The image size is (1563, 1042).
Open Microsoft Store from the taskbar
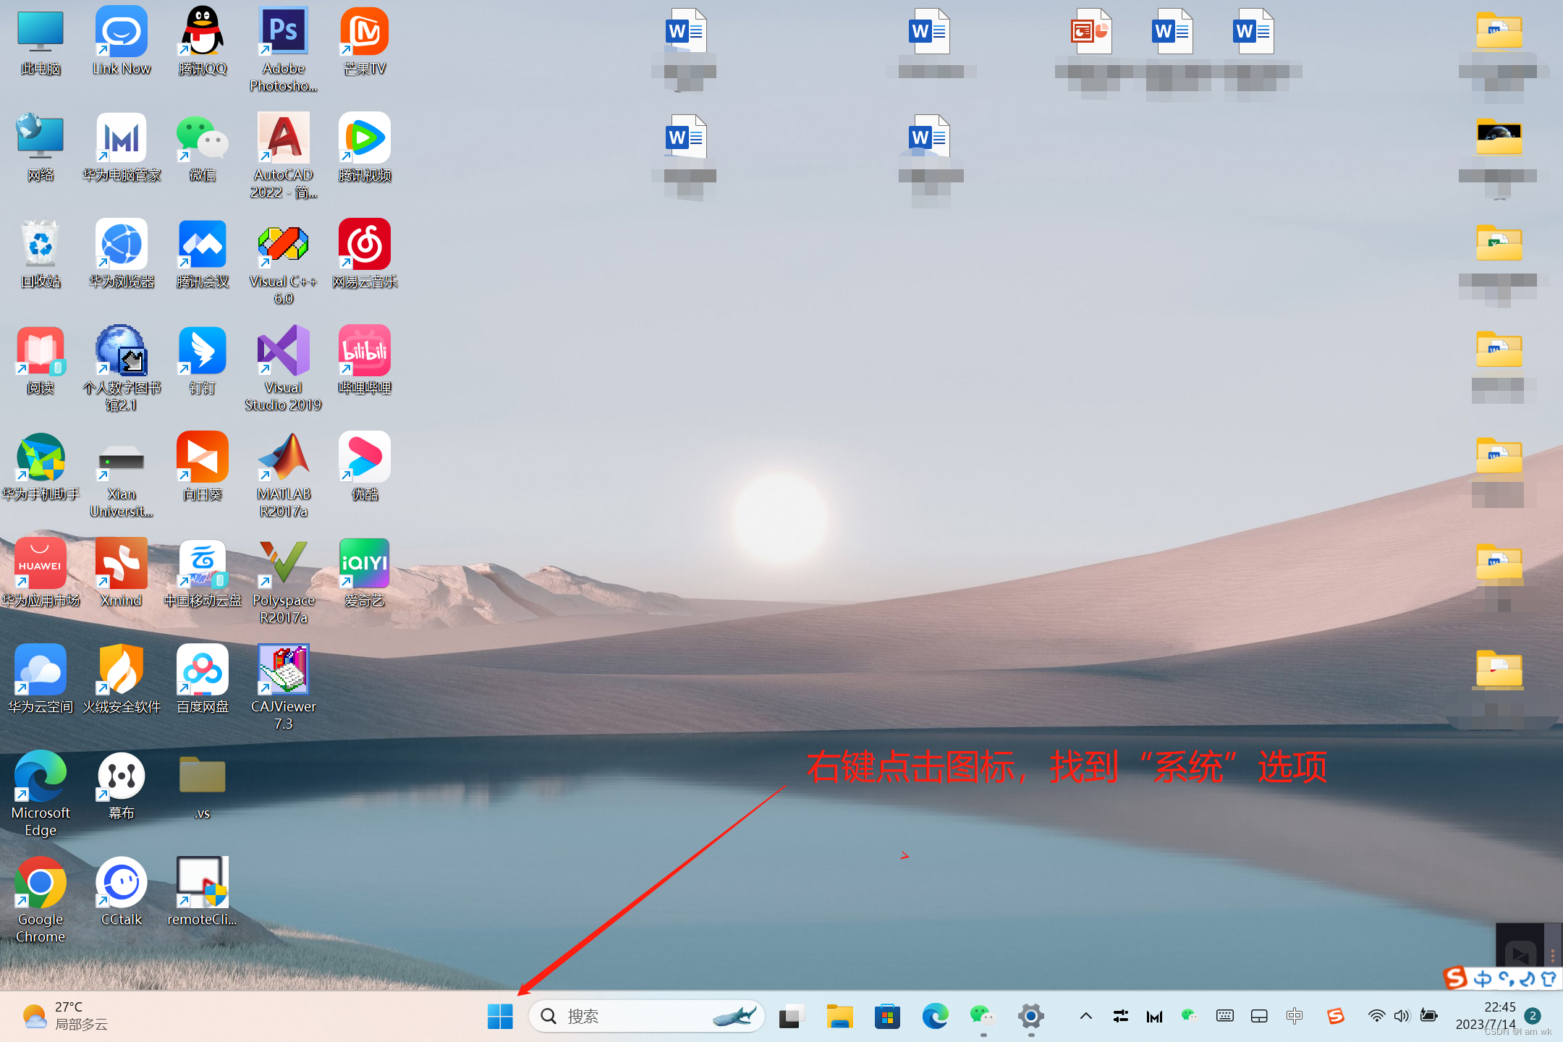(887, 1017)
